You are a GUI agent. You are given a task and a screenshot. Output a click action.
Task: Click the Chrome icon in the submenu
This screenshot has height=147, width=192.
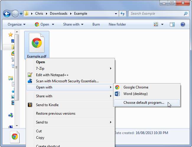[117, 87]
